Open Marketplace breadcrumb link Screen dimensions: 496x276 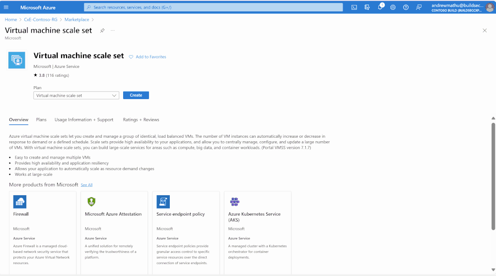(77, 20)
